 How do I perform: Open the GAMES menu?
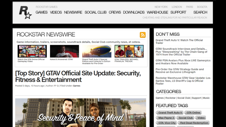point(42,12)
